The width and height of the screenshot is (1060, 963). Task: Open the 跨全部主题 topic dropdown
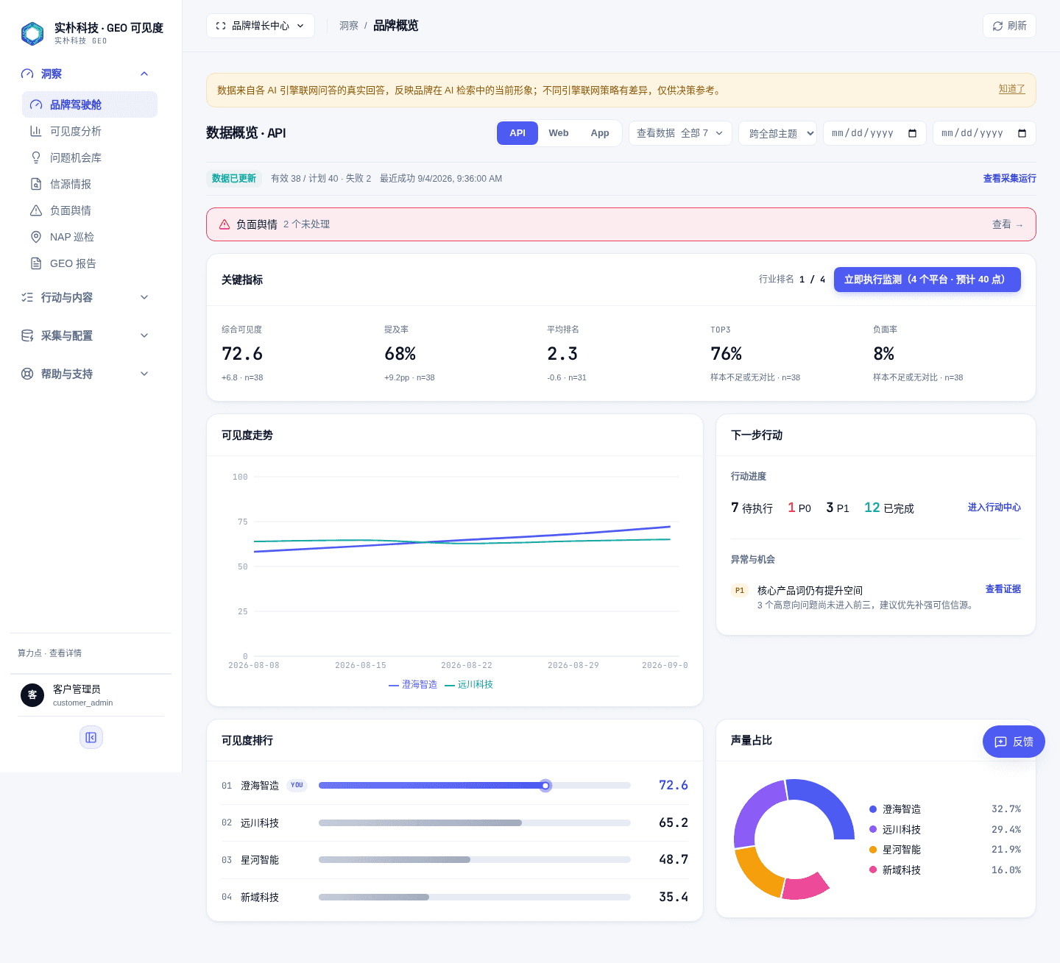(777, 133)
